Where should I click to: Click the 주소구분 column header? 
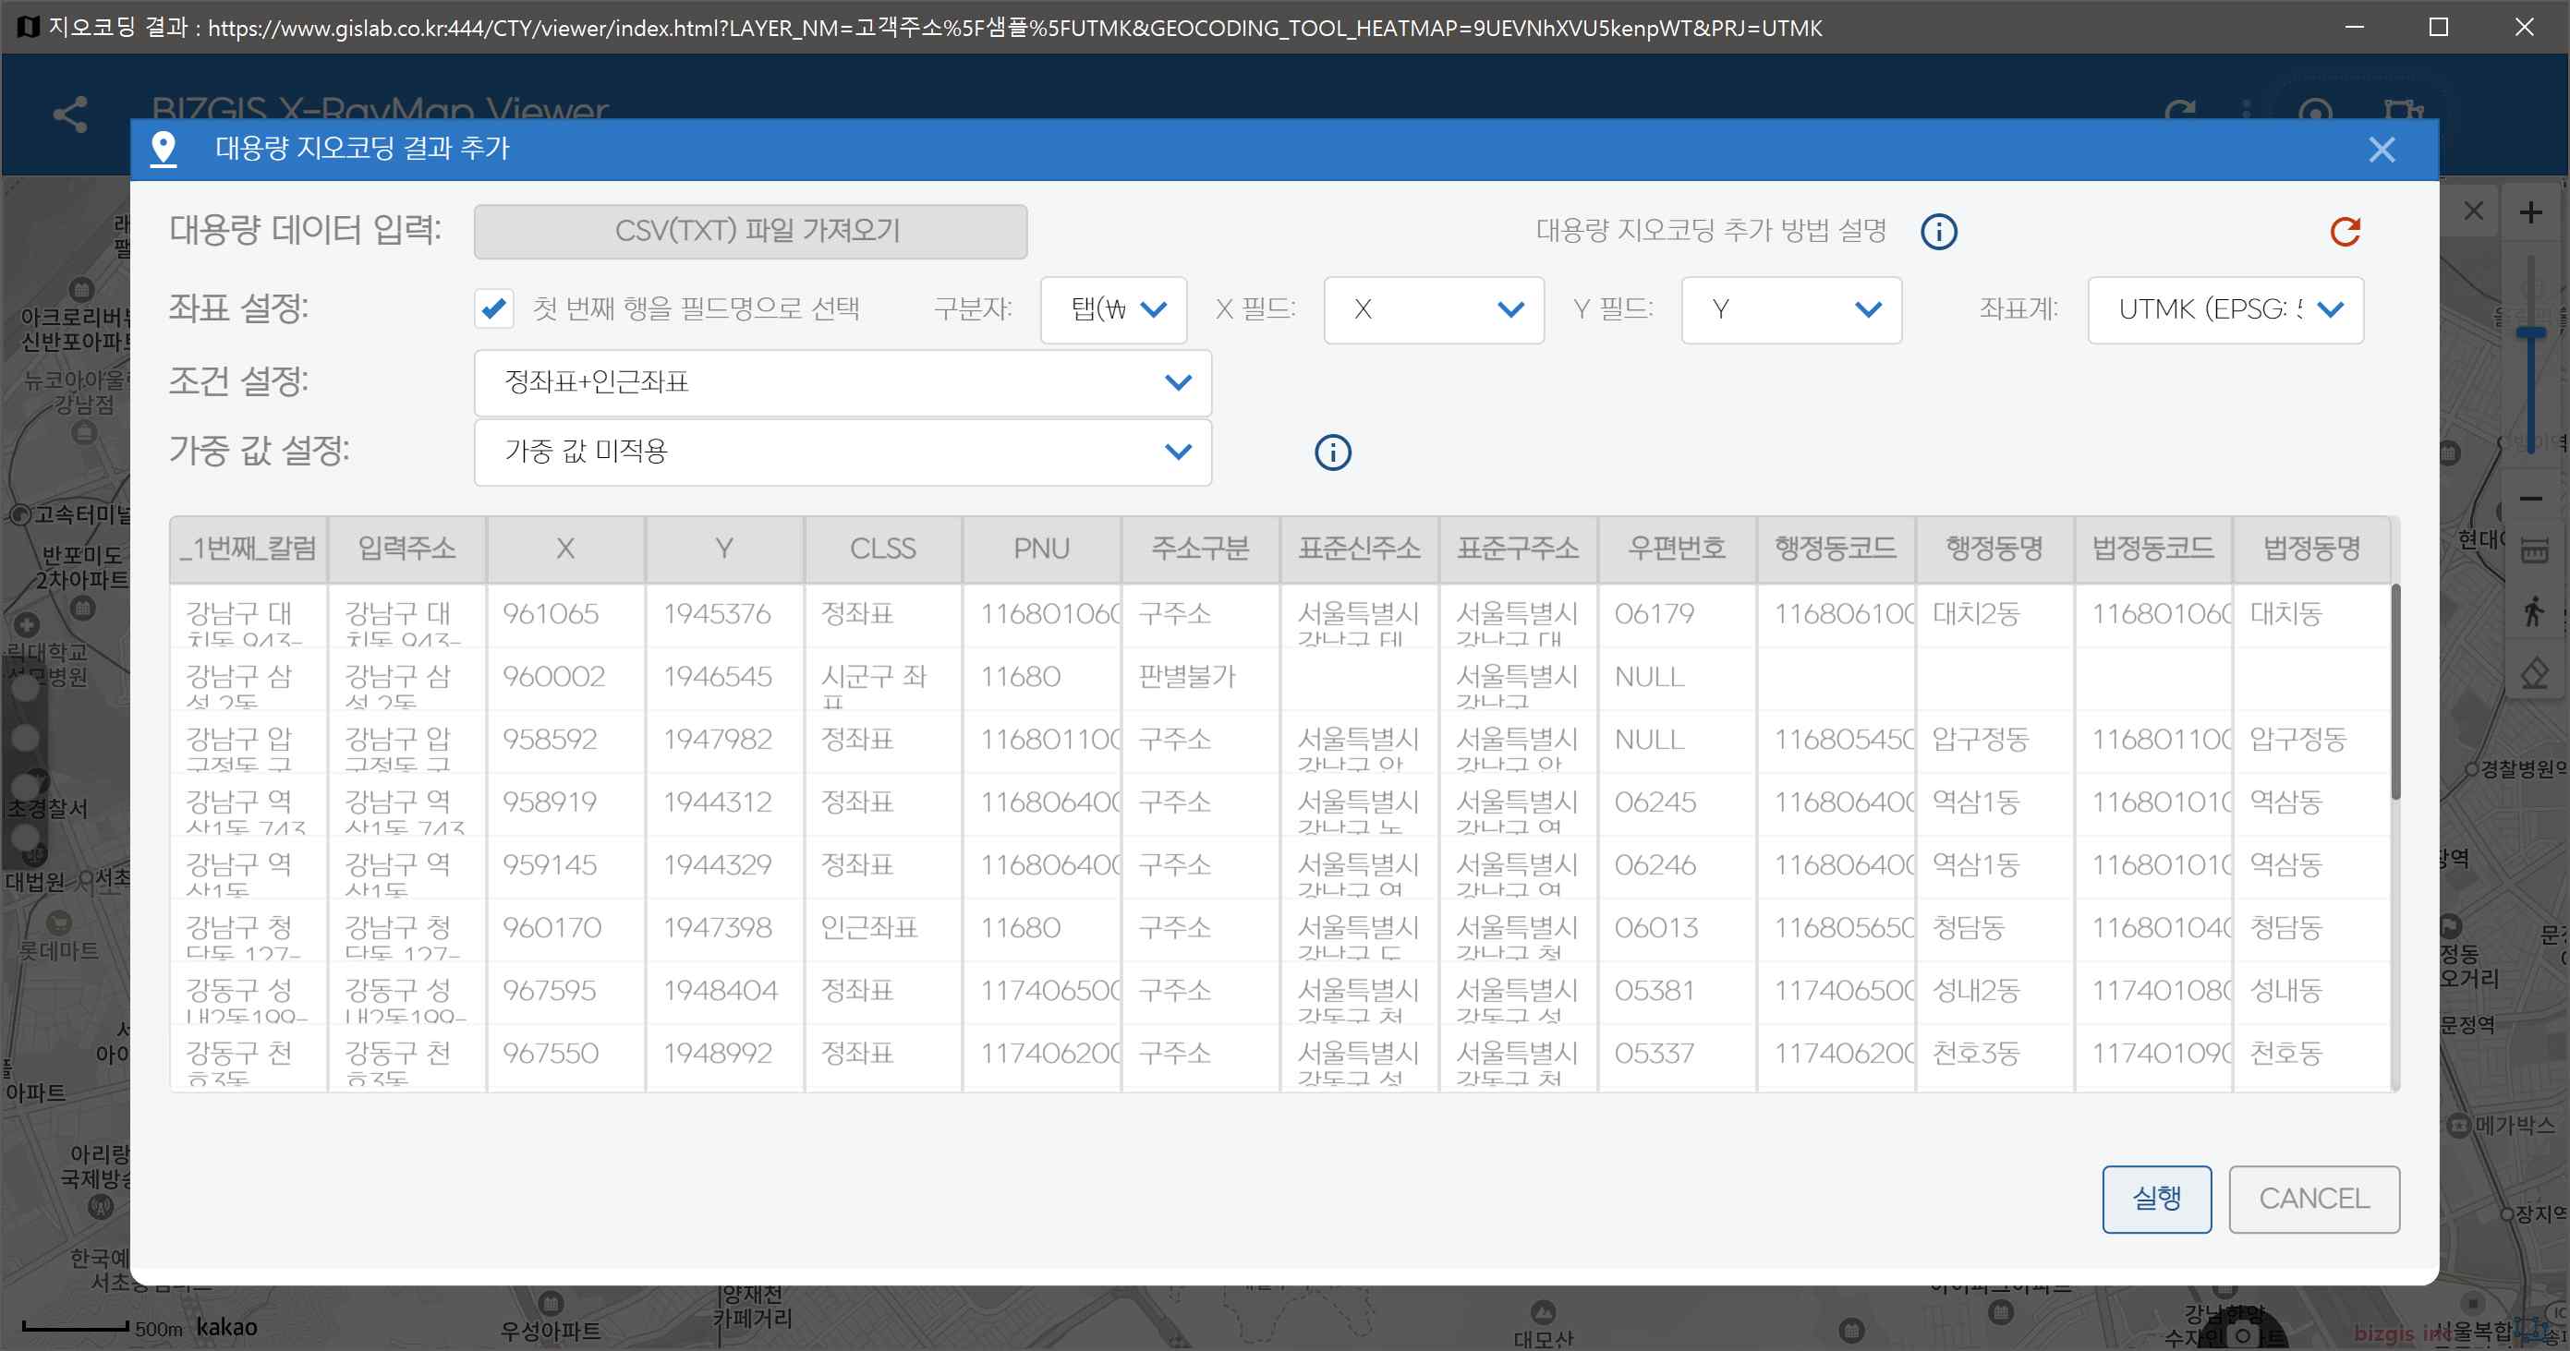click(1200, 549)
